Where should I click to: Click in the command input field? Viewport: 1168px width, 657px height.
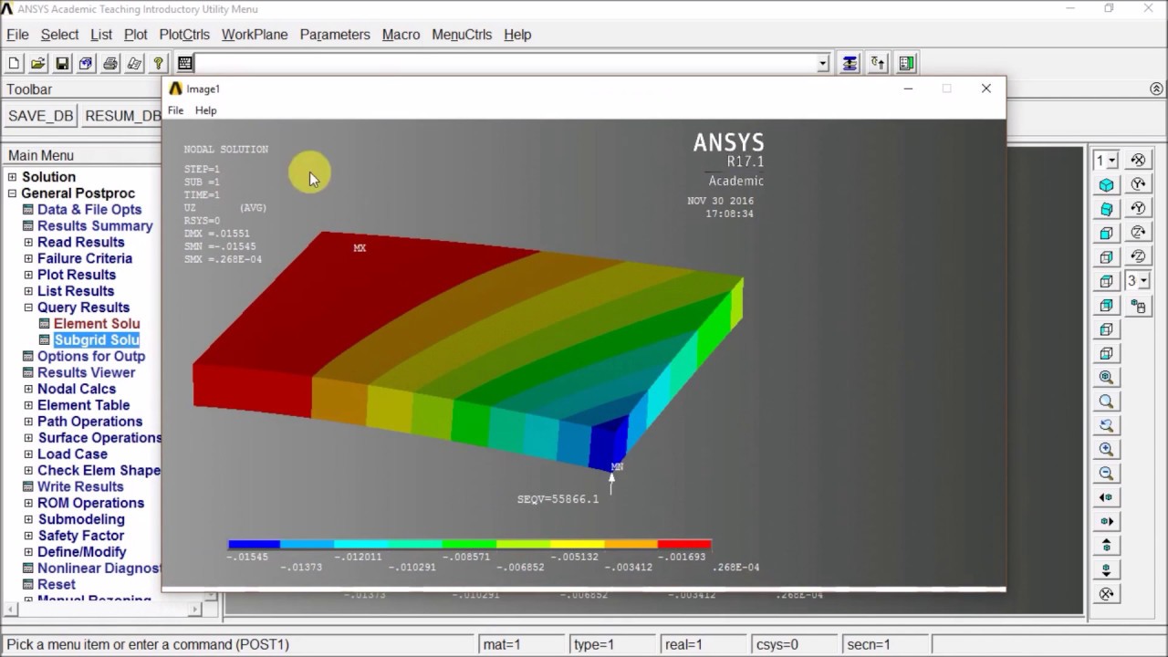pyautogui.click(x=506, y=63)
